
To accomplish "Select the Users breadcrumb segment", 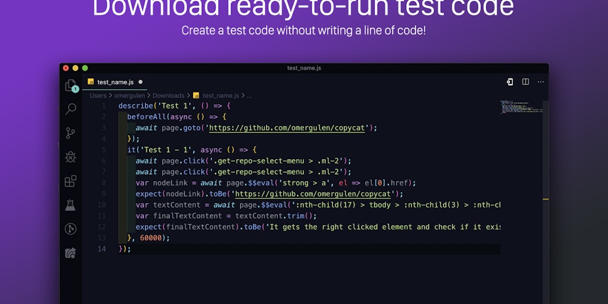I will (x=98, y=96).
